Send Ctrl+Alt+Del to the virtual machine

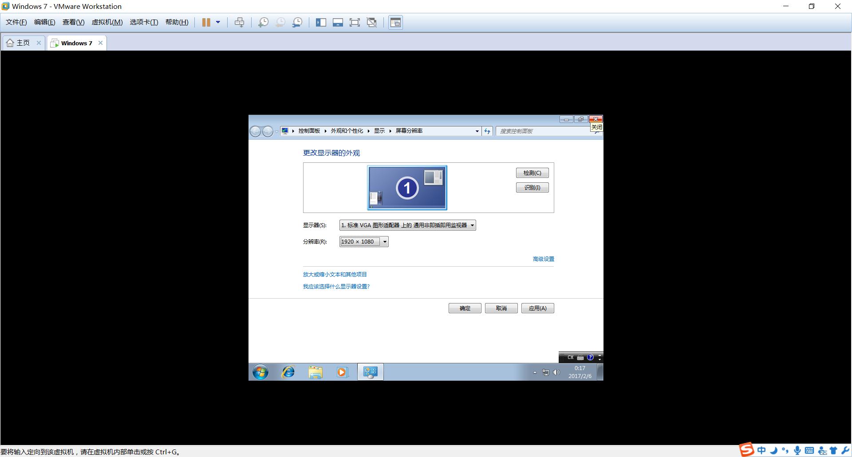coord(239,22)
